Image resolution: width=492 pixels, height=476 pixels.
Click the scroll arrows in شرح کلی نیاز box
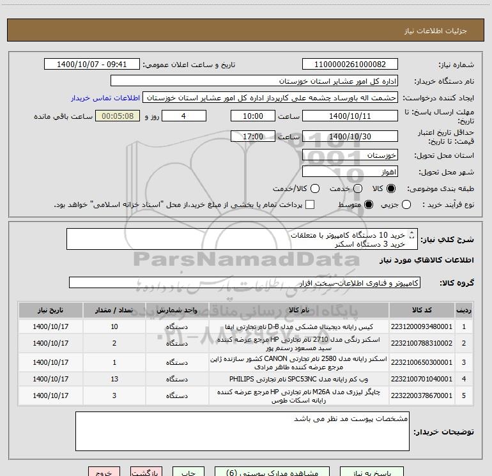coord(412,235)
